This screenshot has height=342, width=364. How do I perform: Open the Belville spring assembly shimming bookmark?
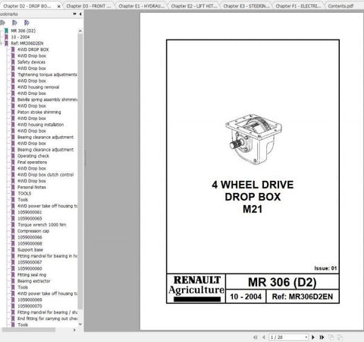pyautogui.click(x=47, y=100)
